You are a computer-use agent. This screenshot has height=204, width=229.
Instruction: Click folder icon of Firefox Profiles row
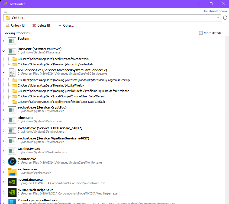14,91
